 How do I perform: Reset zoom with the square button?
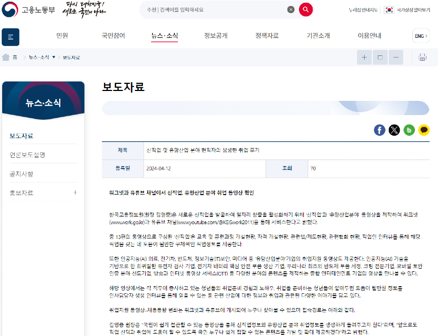coord(380,58)
